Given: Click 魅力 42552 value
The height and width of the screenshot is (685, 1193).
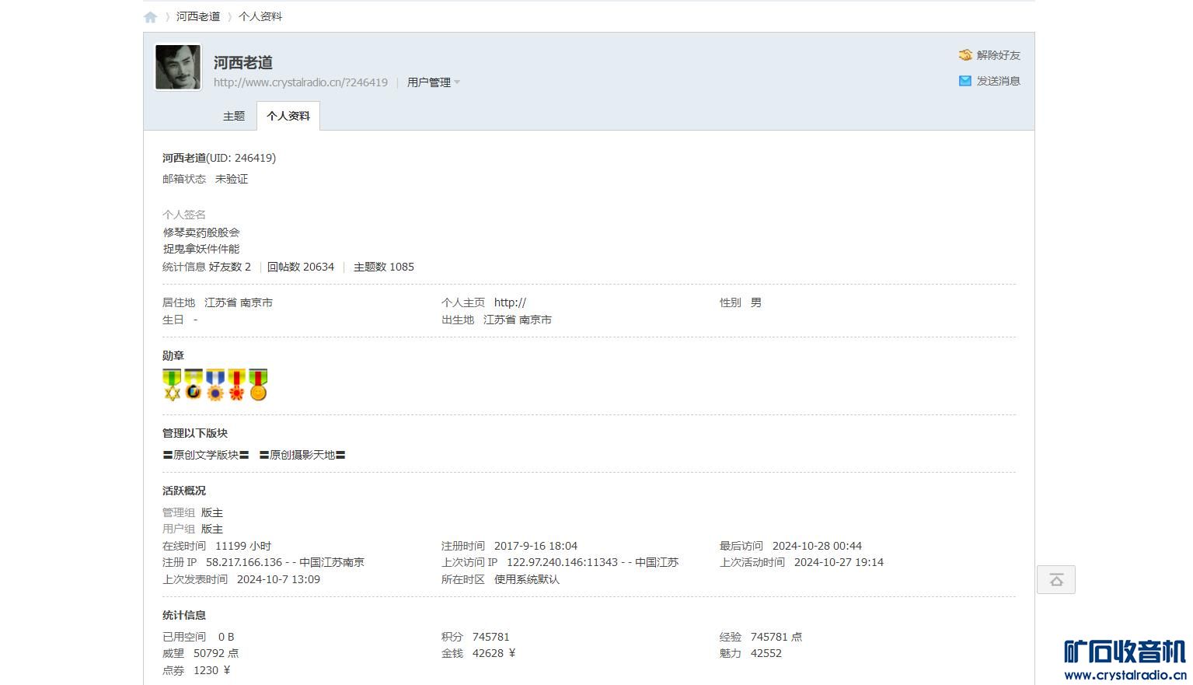Looking at the screenshot, I should pos(766,653).
